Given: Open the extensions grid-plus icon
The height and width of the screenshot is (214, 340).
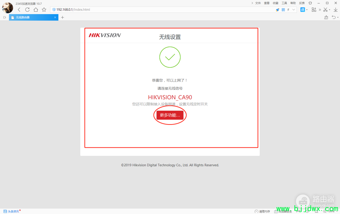Looking at the screenshot, I should pos(314,9).
